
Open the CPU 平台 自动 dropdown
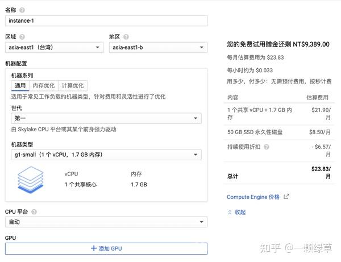(106, 222)
